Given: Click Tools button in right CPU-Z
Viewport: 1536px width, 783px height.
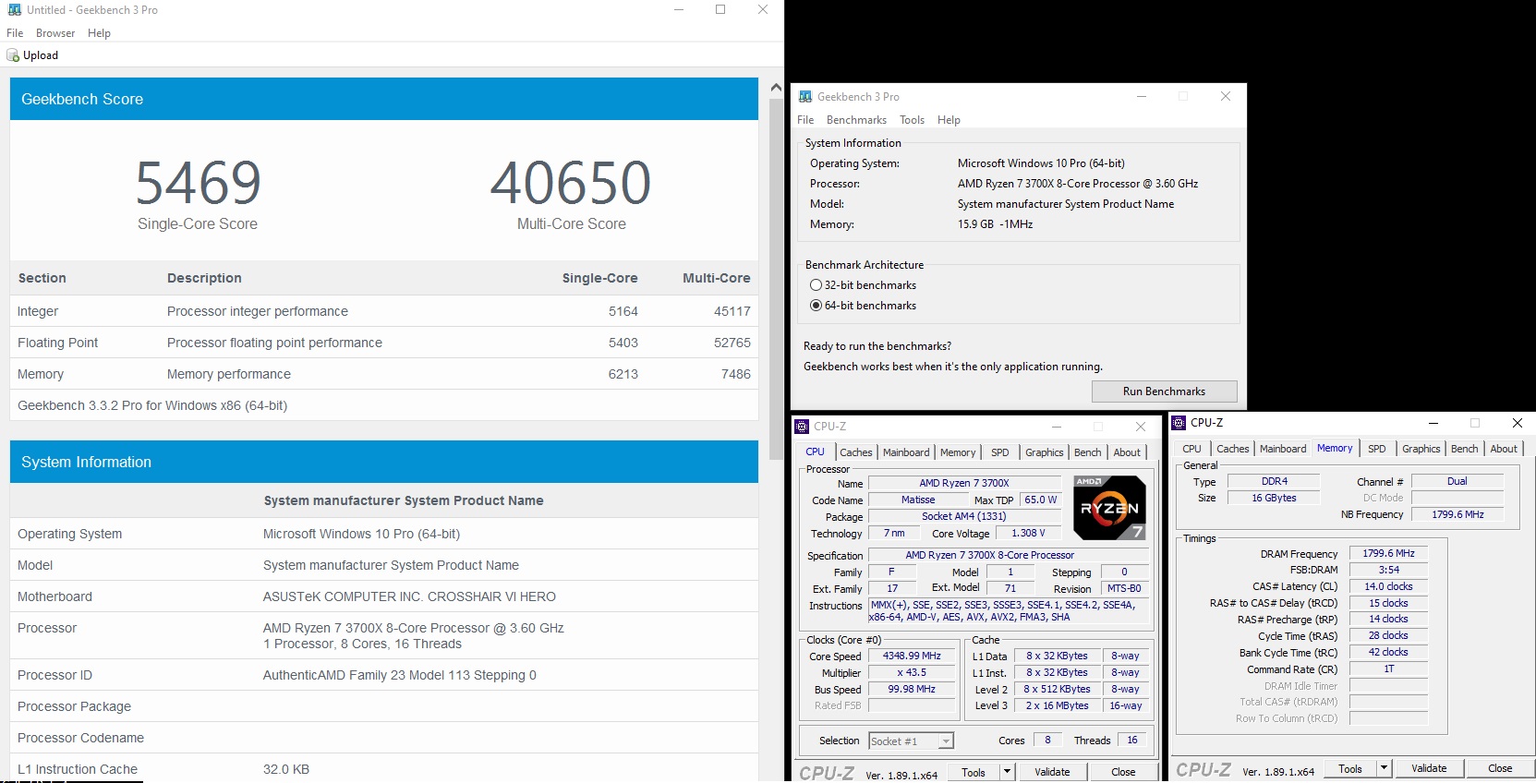Looking at the screenshot, I should (1350, 768).
